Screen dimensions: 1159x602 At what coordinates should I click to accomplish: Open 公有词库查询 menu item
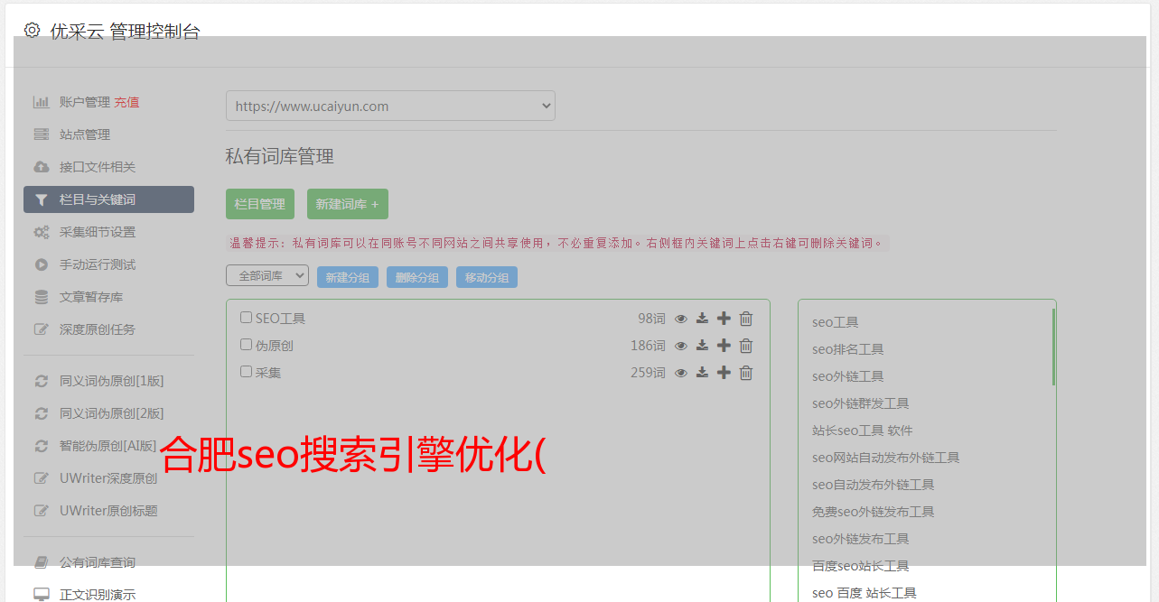(x=98, y=562)
